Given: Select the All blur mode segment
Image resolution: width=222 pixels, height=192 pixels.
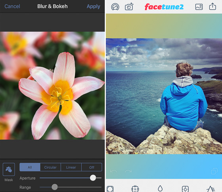Looking at the screenshot, I should pos(30,167).
